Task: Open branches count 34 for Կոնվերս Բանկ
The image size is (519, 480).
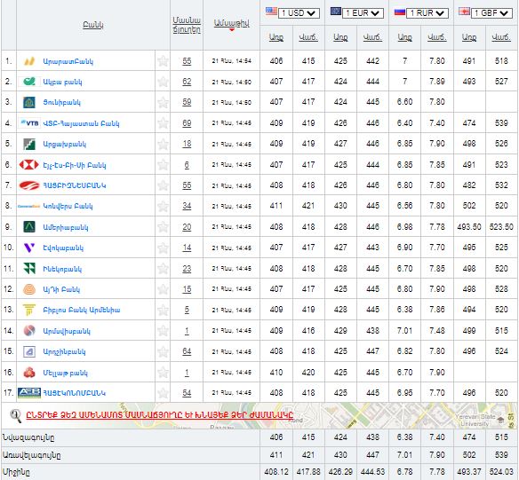Action: (187, 206)
